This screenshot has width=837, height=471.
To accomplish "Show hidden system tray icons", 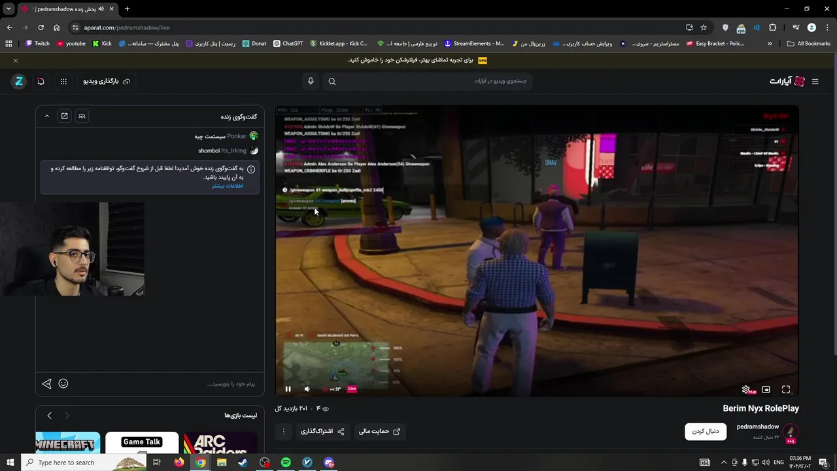I will pyautogui.click(x=724, y=462).
